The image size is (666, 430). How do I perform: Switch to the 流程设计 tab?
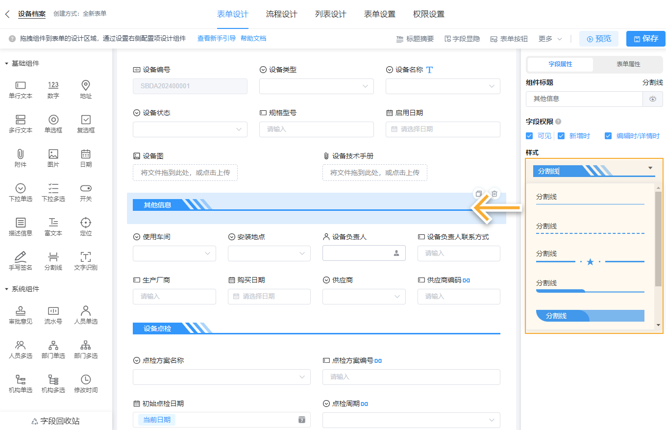(281, 14)
